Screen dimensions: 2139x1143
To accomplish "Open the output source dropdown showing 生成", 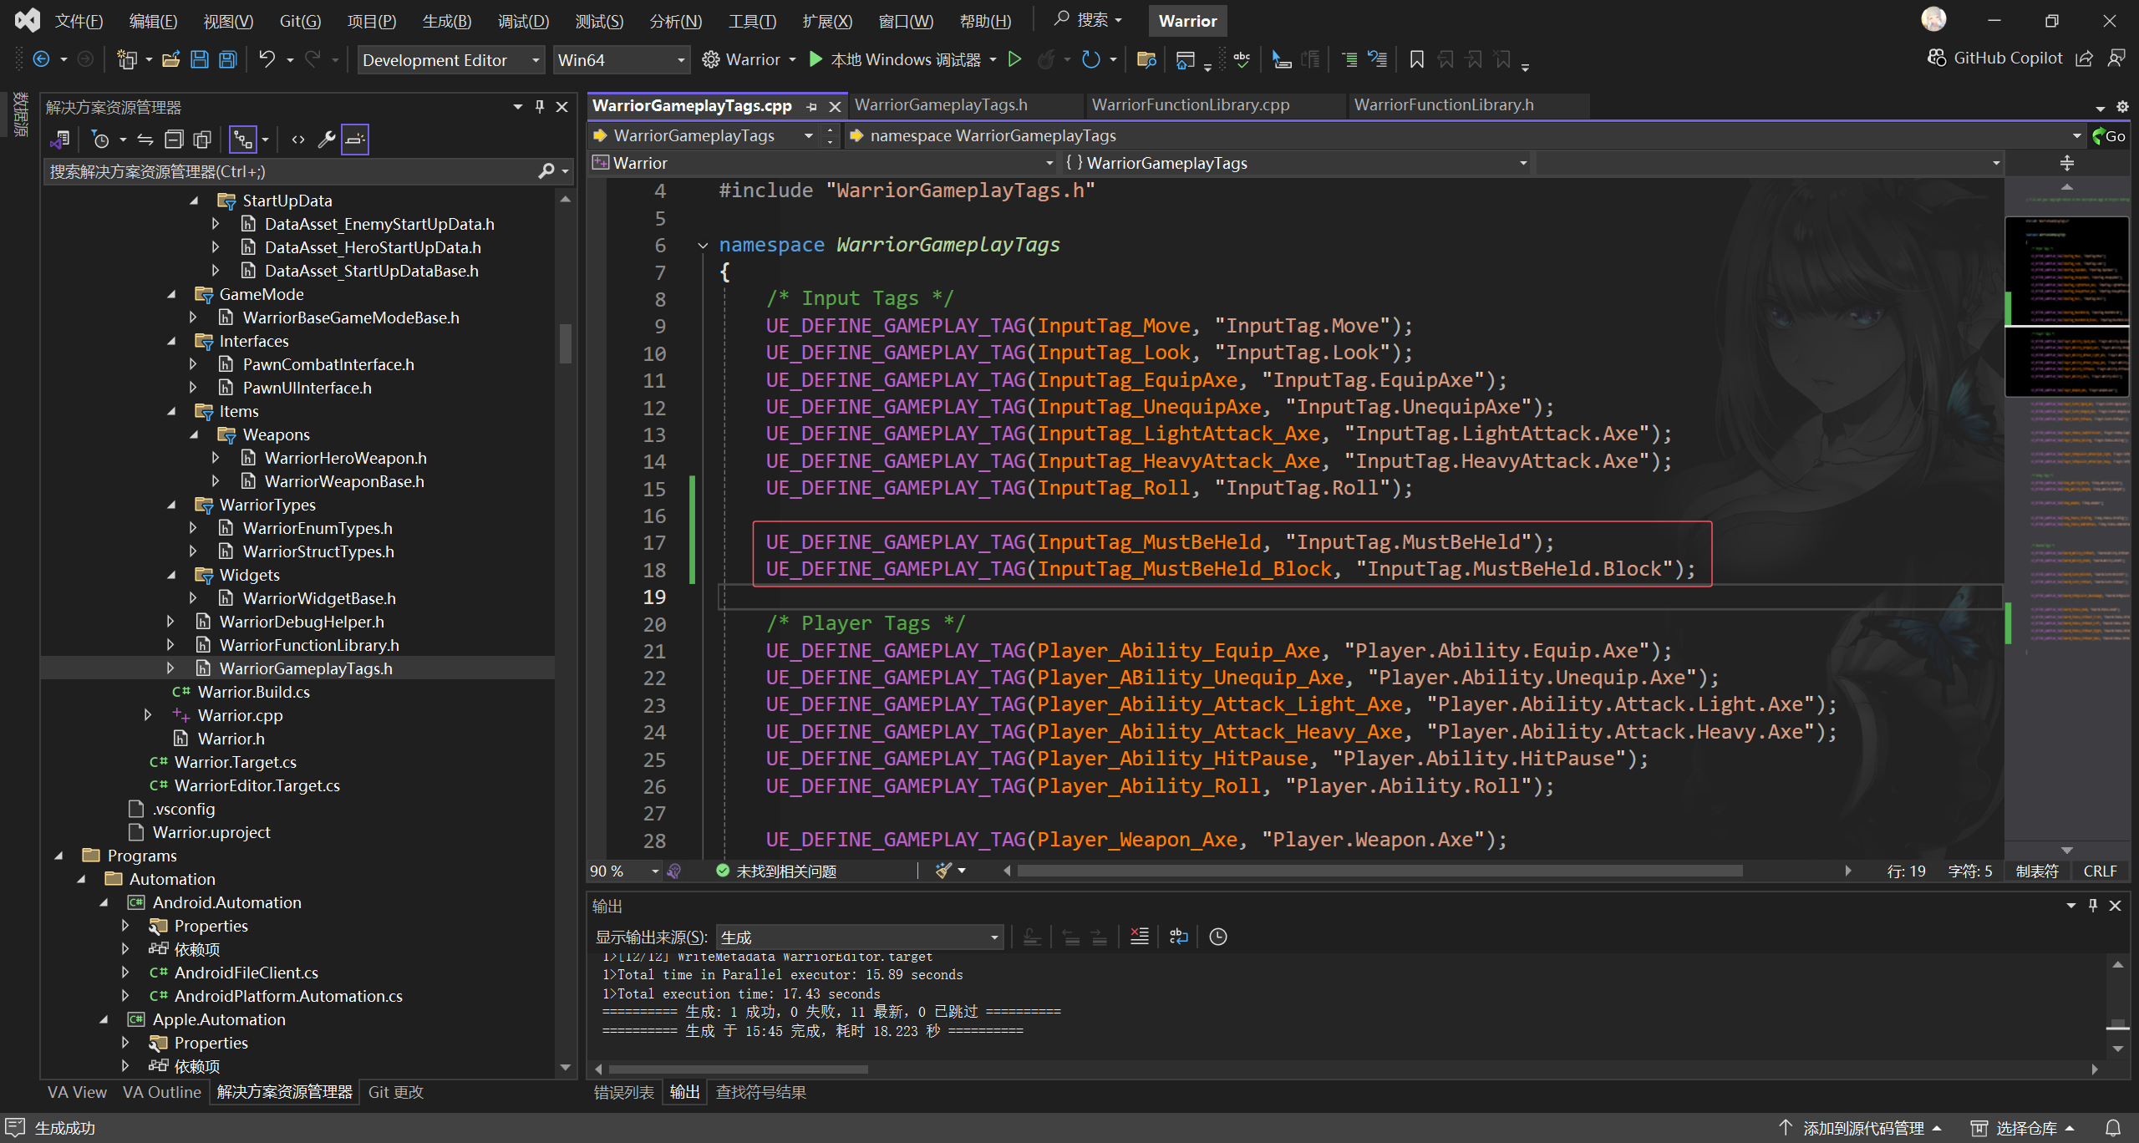I will tap(859, 937).
